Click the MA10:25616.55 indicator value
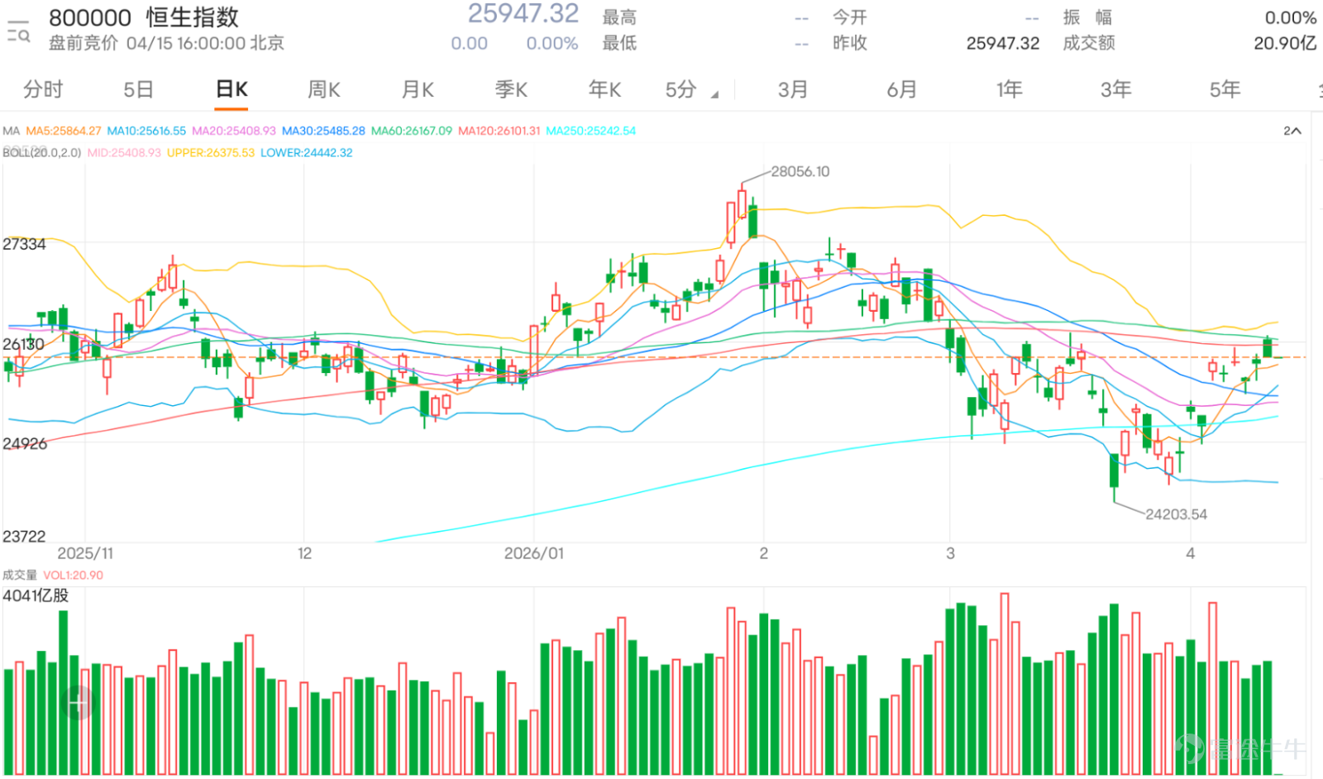Viewport: 1323px width, 779px height. [x=146, y=131]
